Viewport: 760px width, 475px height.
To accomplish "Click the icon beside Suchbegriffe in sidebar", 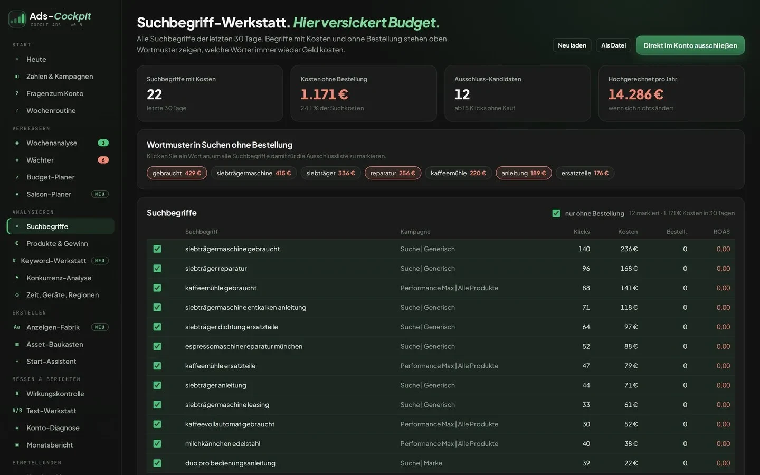I will coord(17,226).
